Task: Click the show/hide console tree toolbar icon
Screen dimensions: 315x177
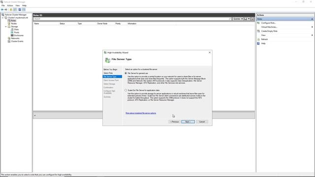Action: click(x=15, y=9)
